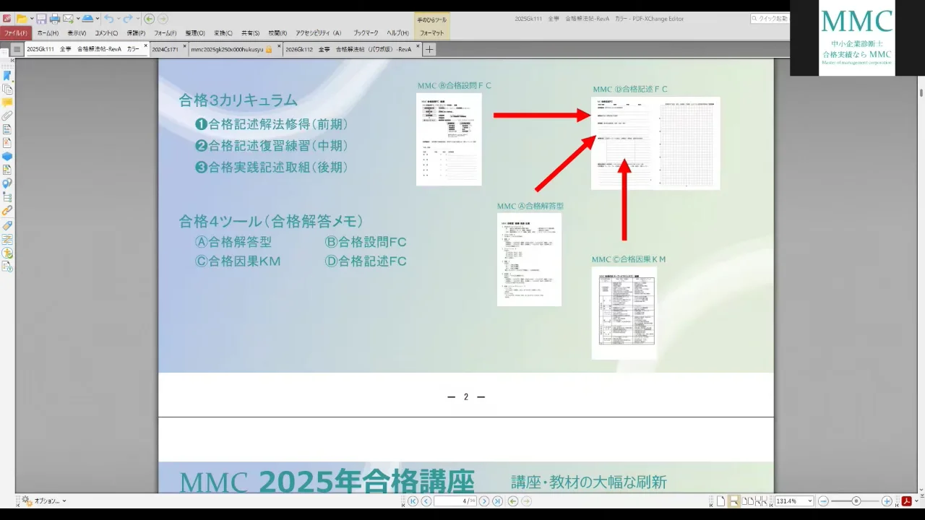925x520 pixels.
Task: Open the Comments pane icon
Action: click(x=7, y=103)
